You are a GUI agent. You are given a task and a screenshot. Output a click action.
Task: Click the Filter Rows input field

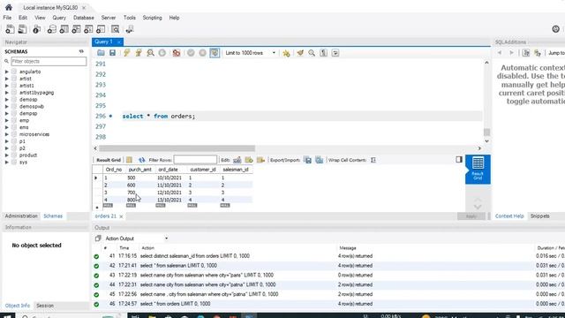pyautogui.click(x=195, y=160)
